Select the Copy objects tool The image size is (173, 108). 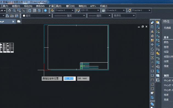(152, 27)
